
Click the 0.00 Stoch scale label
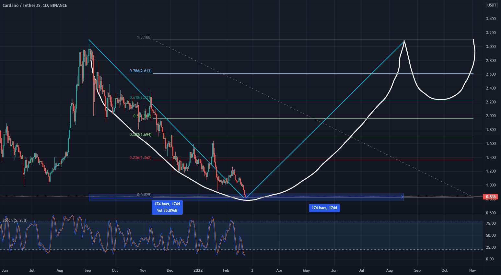coord(490,259)
